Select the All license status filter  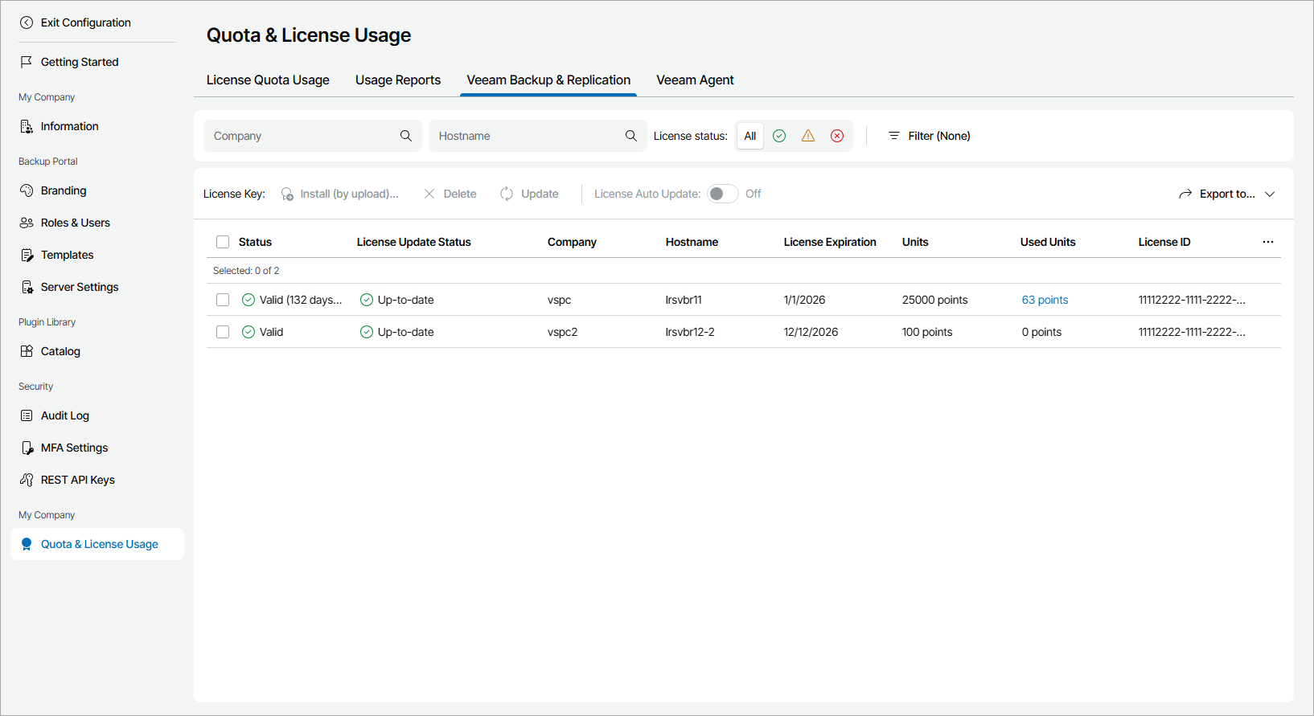[x=750, y=136]
